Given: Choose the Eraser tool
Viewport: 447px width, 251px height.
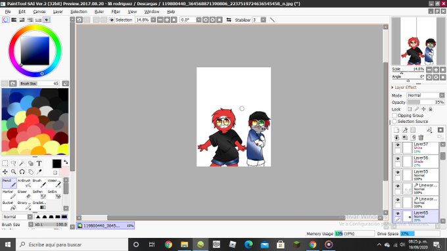Looking at the screenshot, I should click(24, 194).
